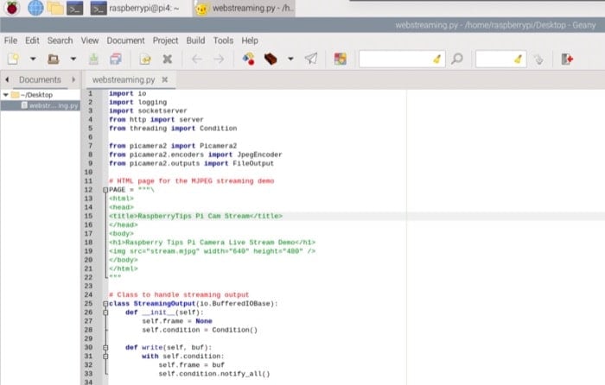Open the Tools menu

pyautogui.click(x=223, y=41)
